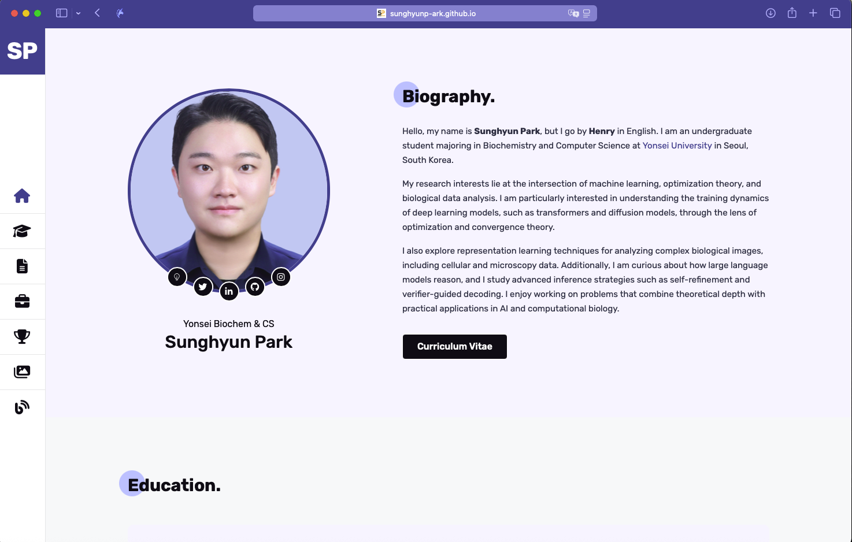Image resolution: width=852 pixels, height=542 pixels.
Task: Open the GitHub profile icon
Action: pos(255,287)
